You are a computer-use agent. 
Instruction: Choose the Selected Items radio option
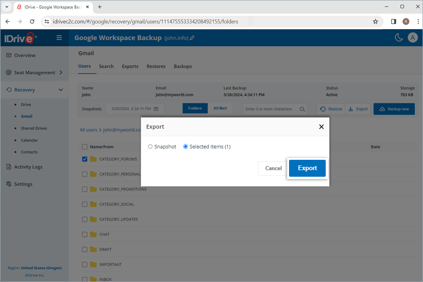[186, 147]
